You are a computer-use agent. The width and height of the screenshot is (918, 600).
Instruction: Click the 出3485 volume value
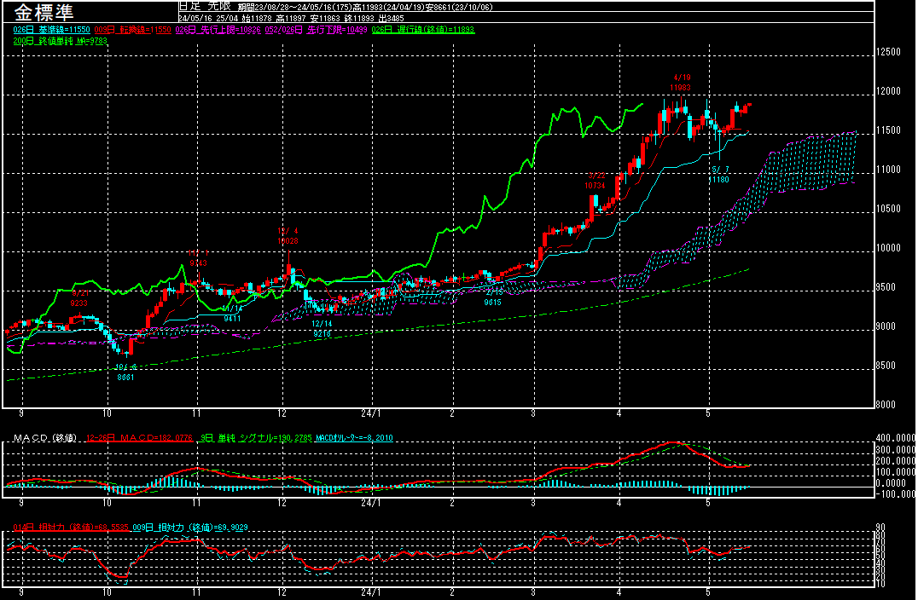[x=391, y=18]
